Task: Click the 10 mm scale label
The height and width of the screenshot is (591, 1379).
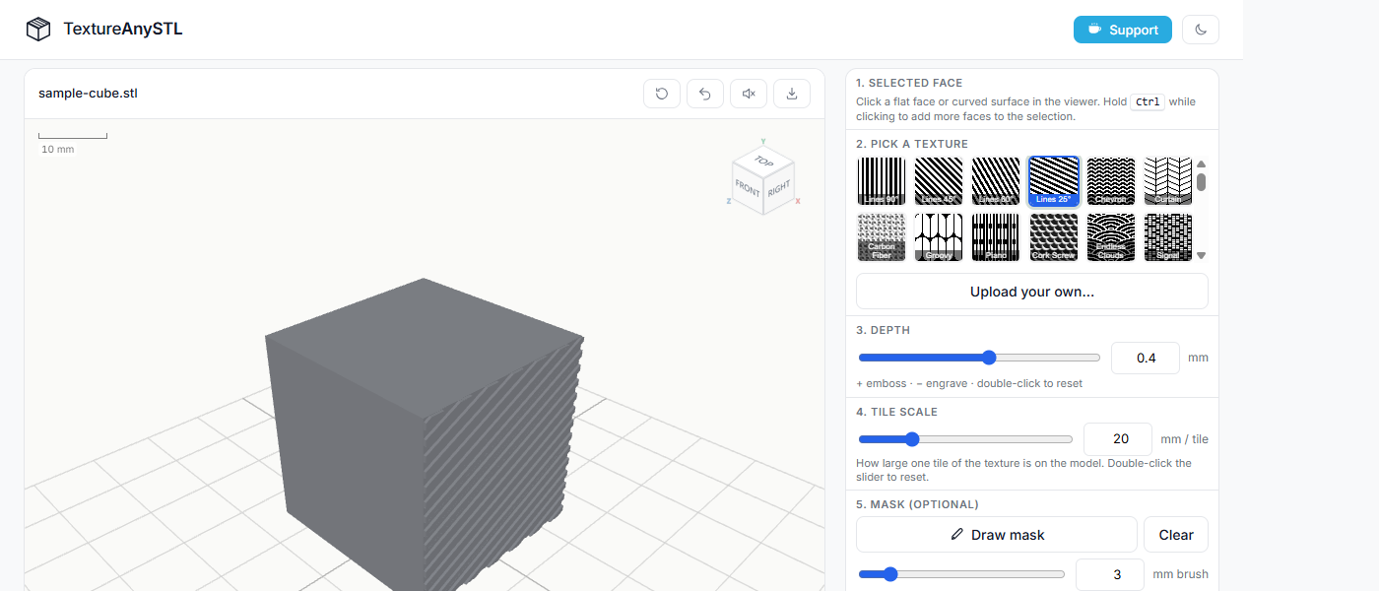Action: click(x=57, y=150)
